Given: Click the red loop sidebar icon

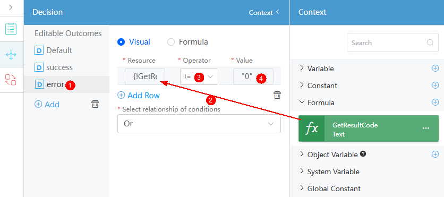Looking at the screenshot, I should 11,80.
